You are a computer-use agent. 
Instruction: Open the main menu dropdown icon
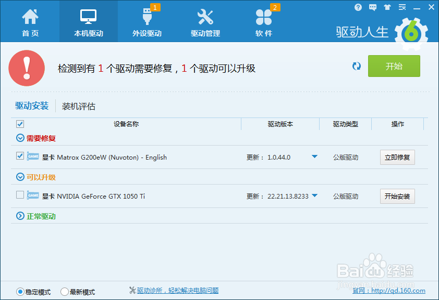coord(403,7)
